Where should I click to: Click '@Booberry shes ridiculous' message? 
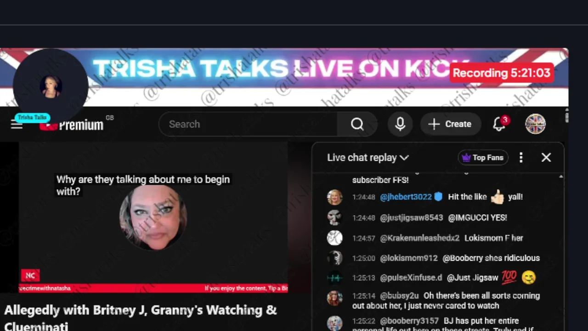click(x=491, y=258)
